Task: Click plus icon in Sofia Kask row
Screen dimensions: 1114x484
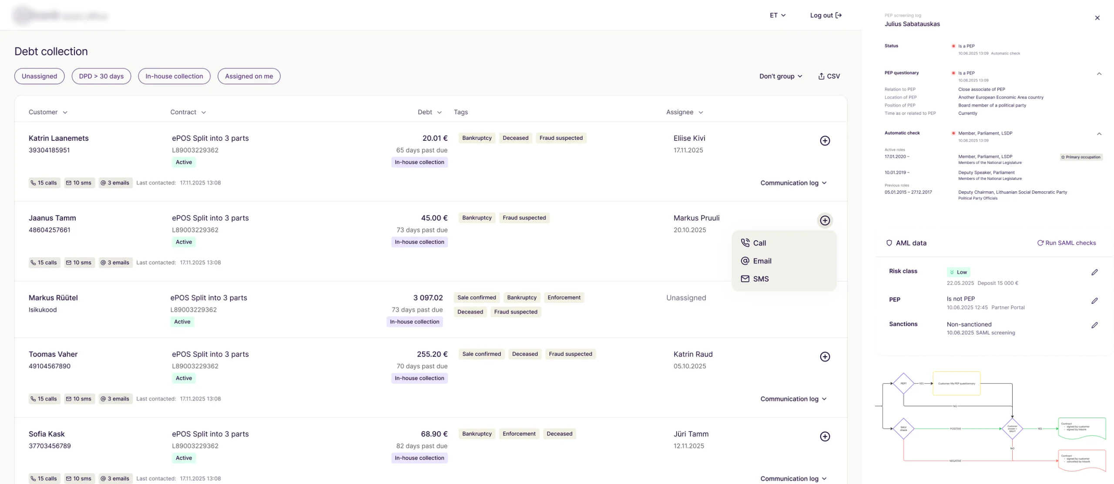Action: click(825, 436)
